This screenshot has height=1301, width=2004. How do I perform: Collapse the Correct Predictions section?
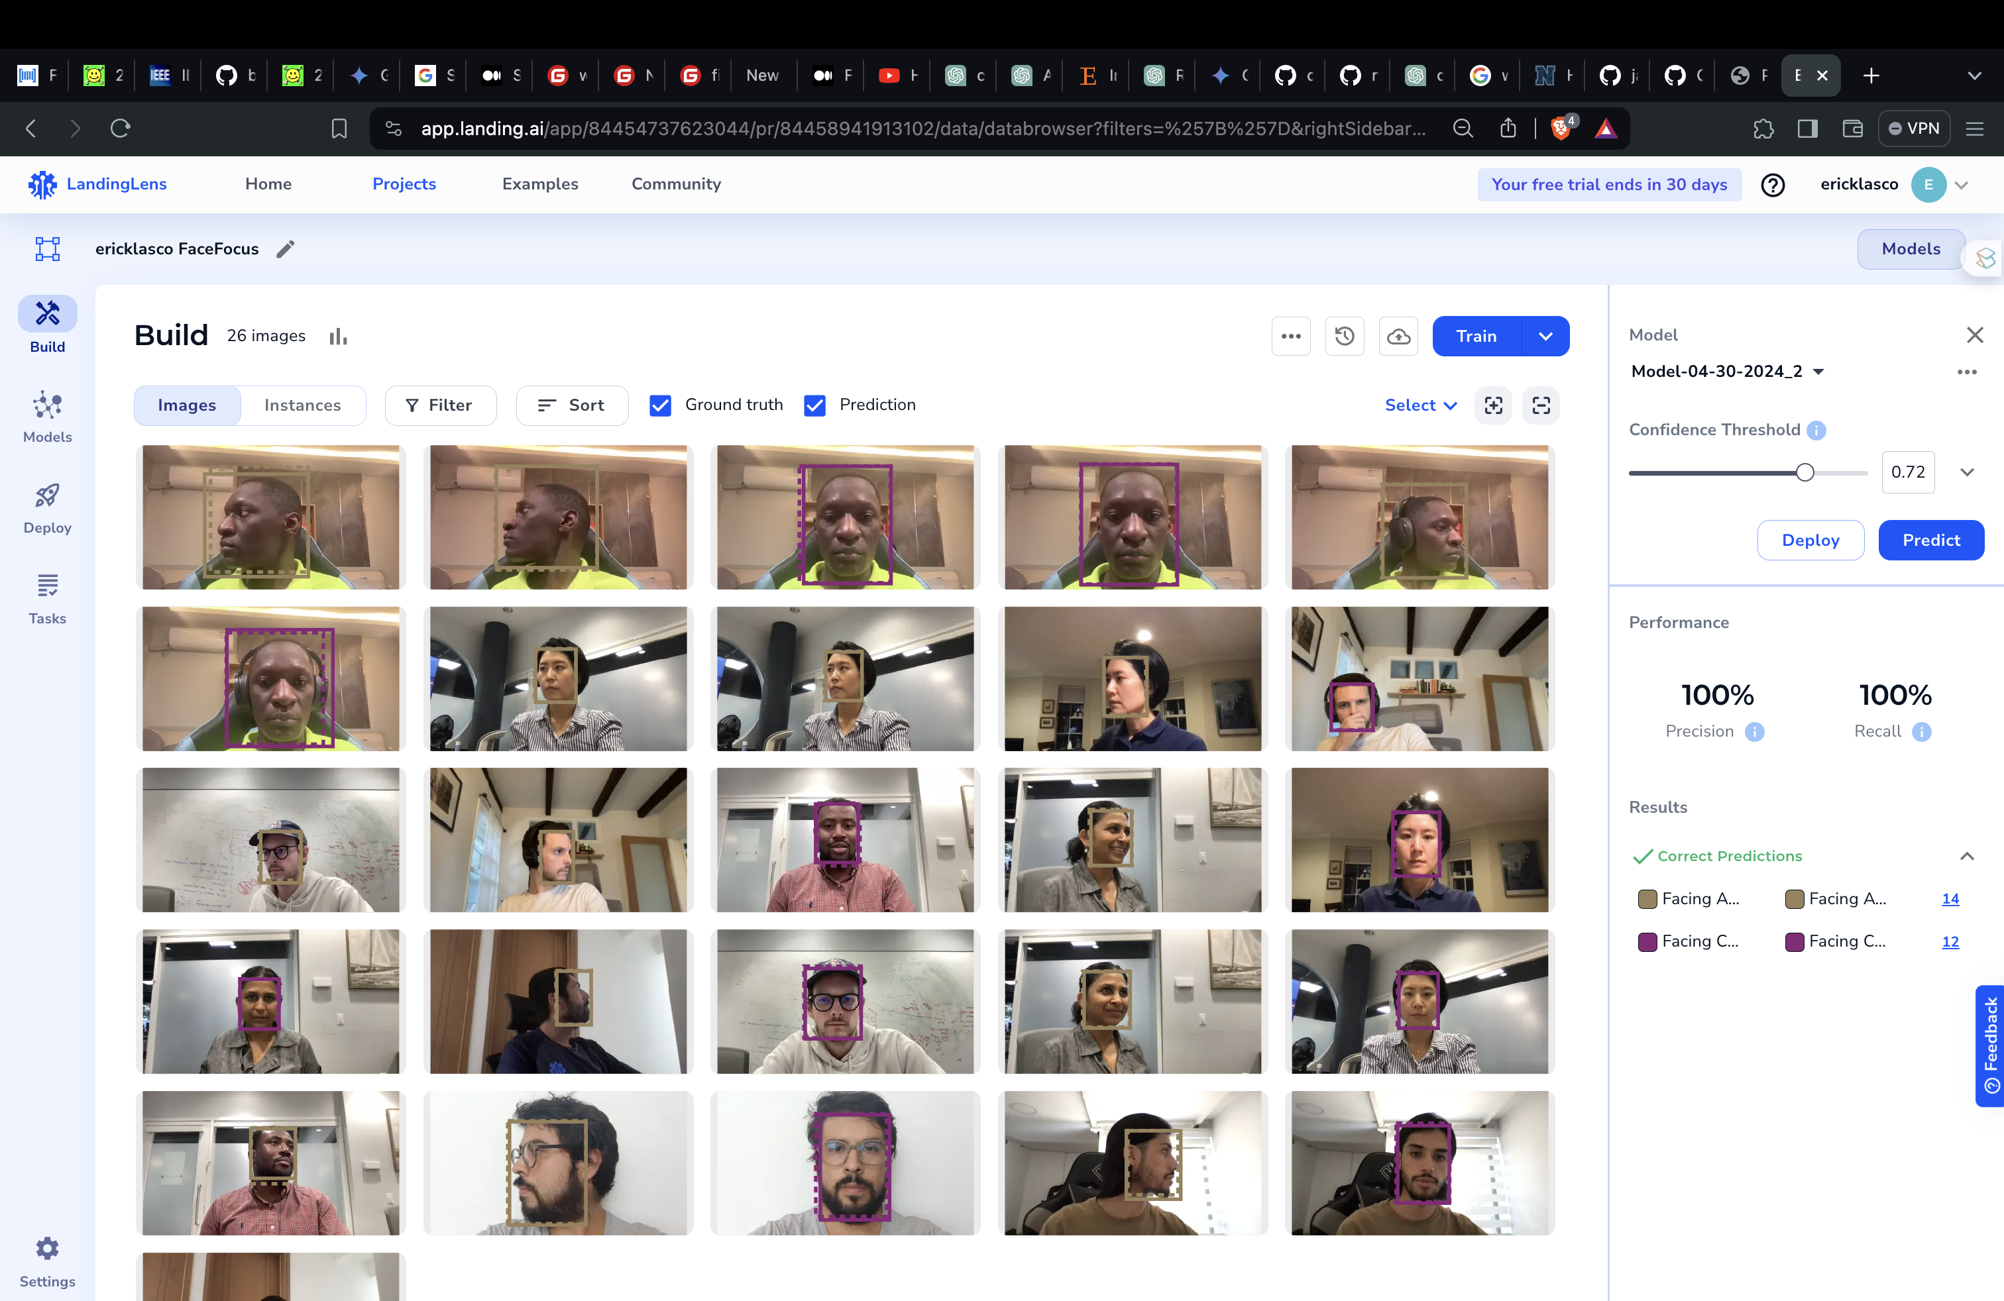tap(1966, 857)
